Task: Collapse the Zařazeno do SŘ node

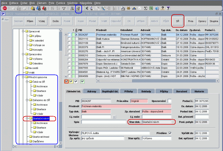Action: tap(27, 100)
